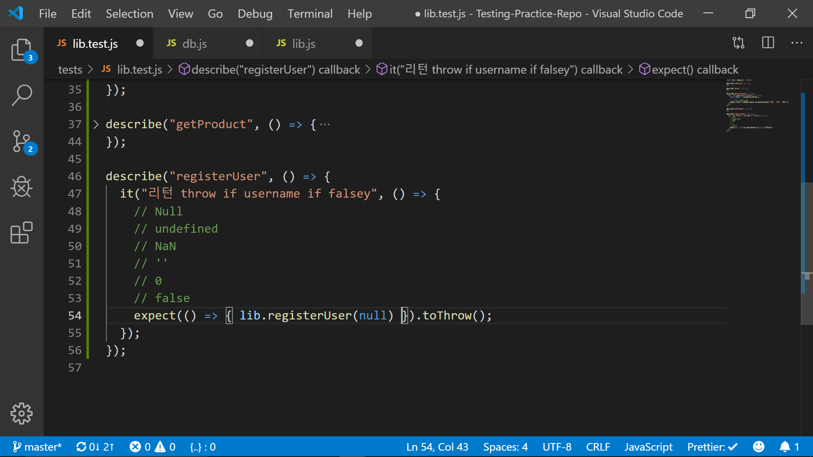The width and height of the screenshot is (813, 457).
Task: Toggle Prettier formatter status in status bar
Action: [x=712, y=446]
